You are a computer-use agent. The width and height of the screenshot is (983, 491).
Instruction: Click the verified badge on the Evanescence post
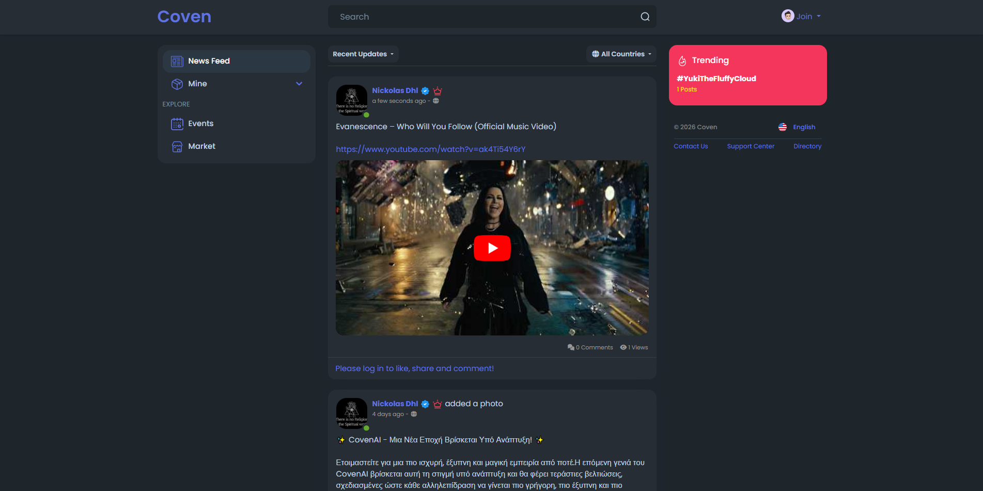click(x=425, y=91)
